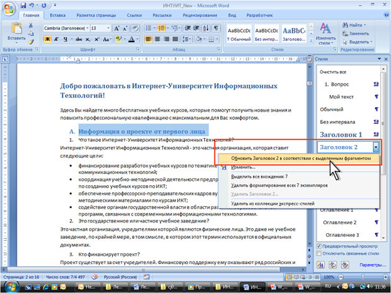Toggle the bulleted list button

pyautogui.click(x=148, y=28)
